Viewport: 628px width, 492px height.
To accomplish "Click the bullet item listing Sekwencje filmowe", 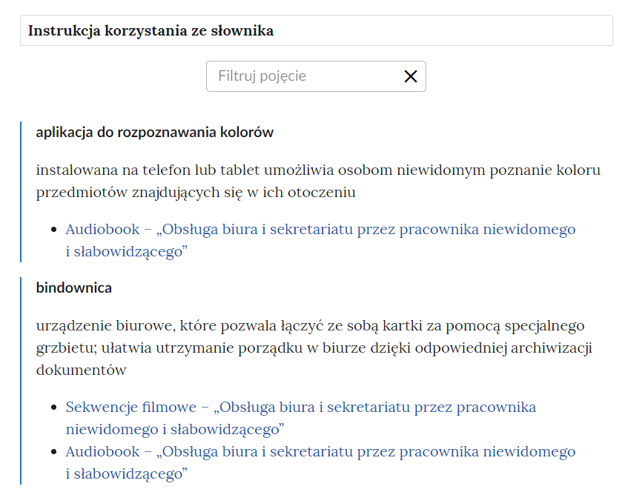I will tap(53, 407).
